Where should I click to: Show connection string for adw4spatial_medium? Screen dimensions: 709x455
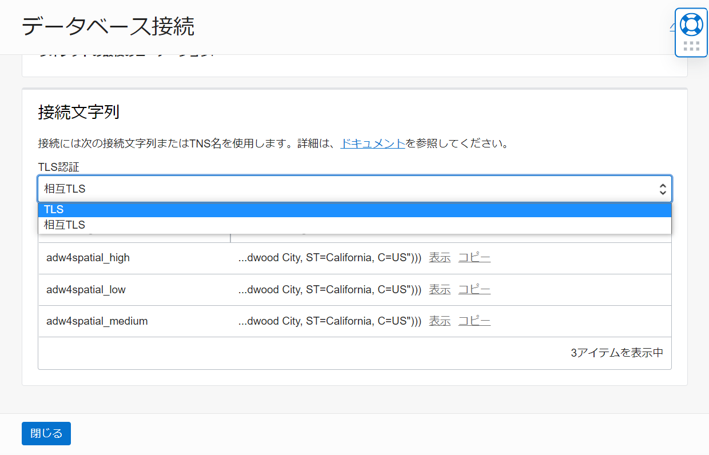(440, 321)
